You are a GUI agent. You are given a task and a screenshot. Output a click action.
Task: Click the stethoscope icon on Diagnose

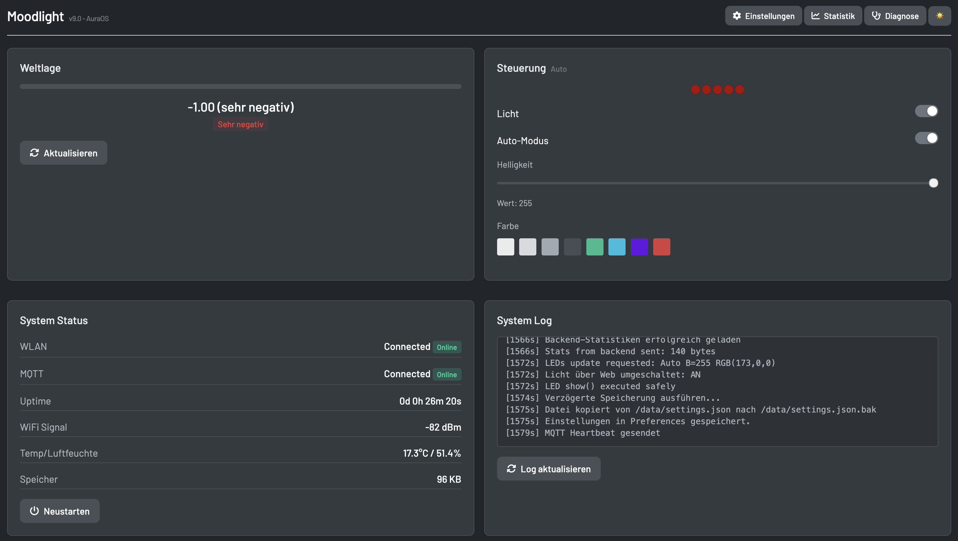pos(876,16)
